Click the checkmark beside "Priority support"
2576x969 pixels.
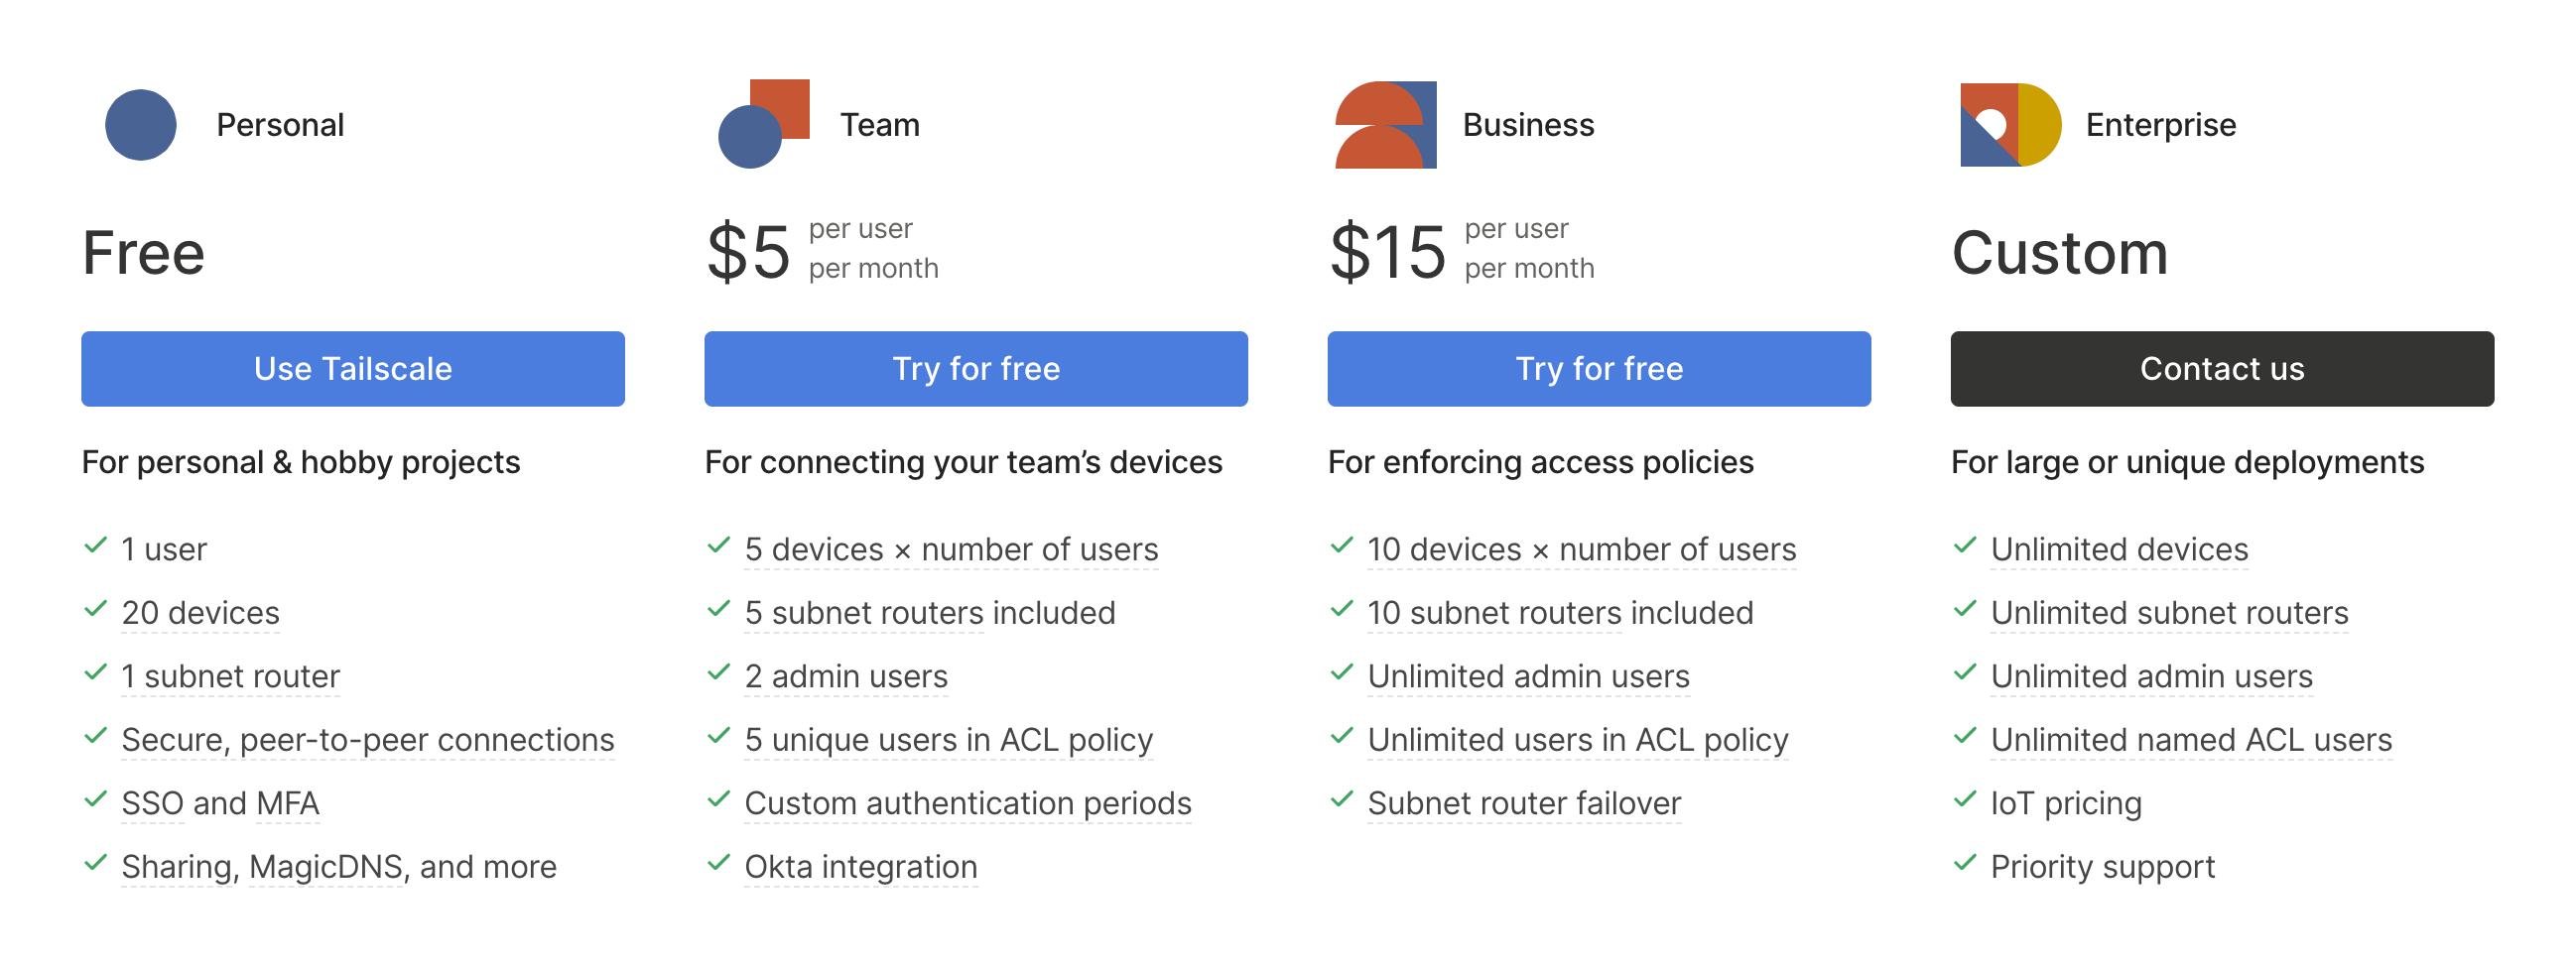click(x=1965, y=863)
